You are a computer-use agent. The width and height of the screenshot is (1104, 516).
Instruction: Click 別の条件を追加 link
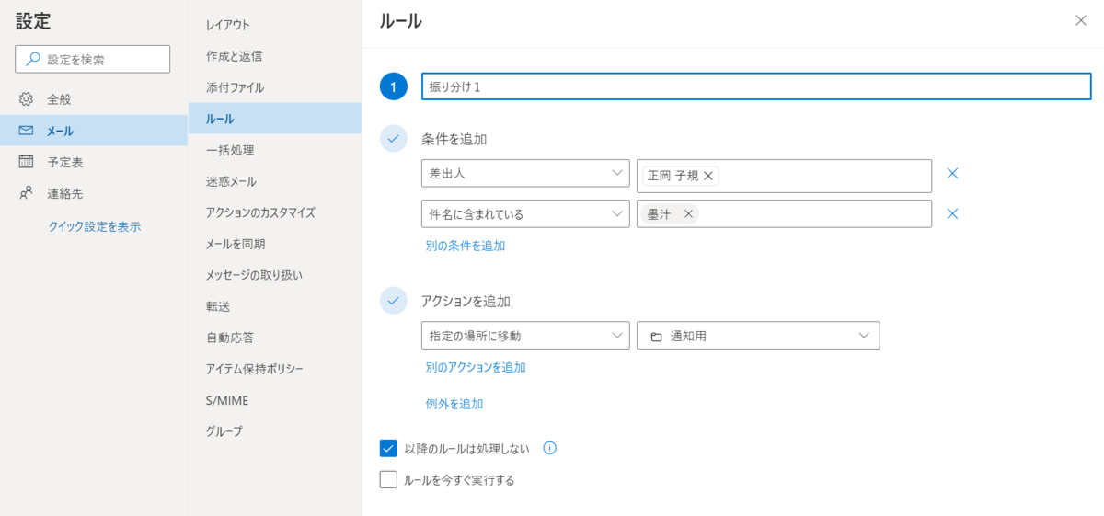[466, 246]
